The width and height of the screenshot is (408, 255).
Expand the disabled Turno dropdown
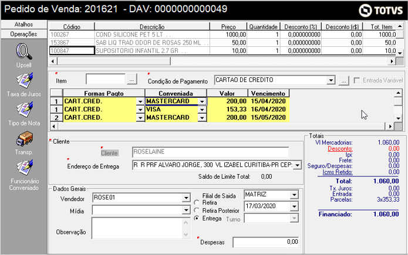pyautogui.click(x=294, y=218)
